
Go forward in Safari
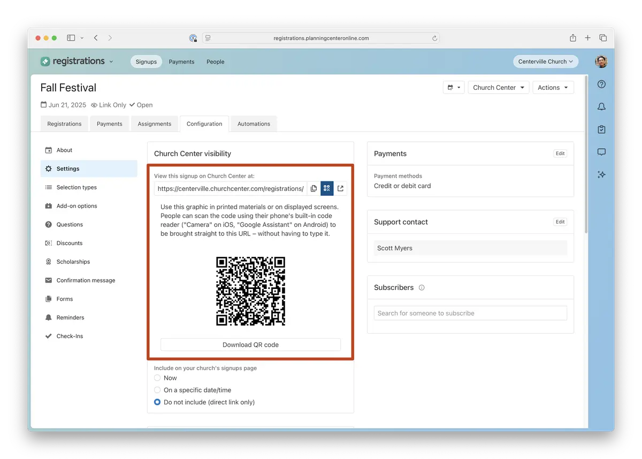110,38
